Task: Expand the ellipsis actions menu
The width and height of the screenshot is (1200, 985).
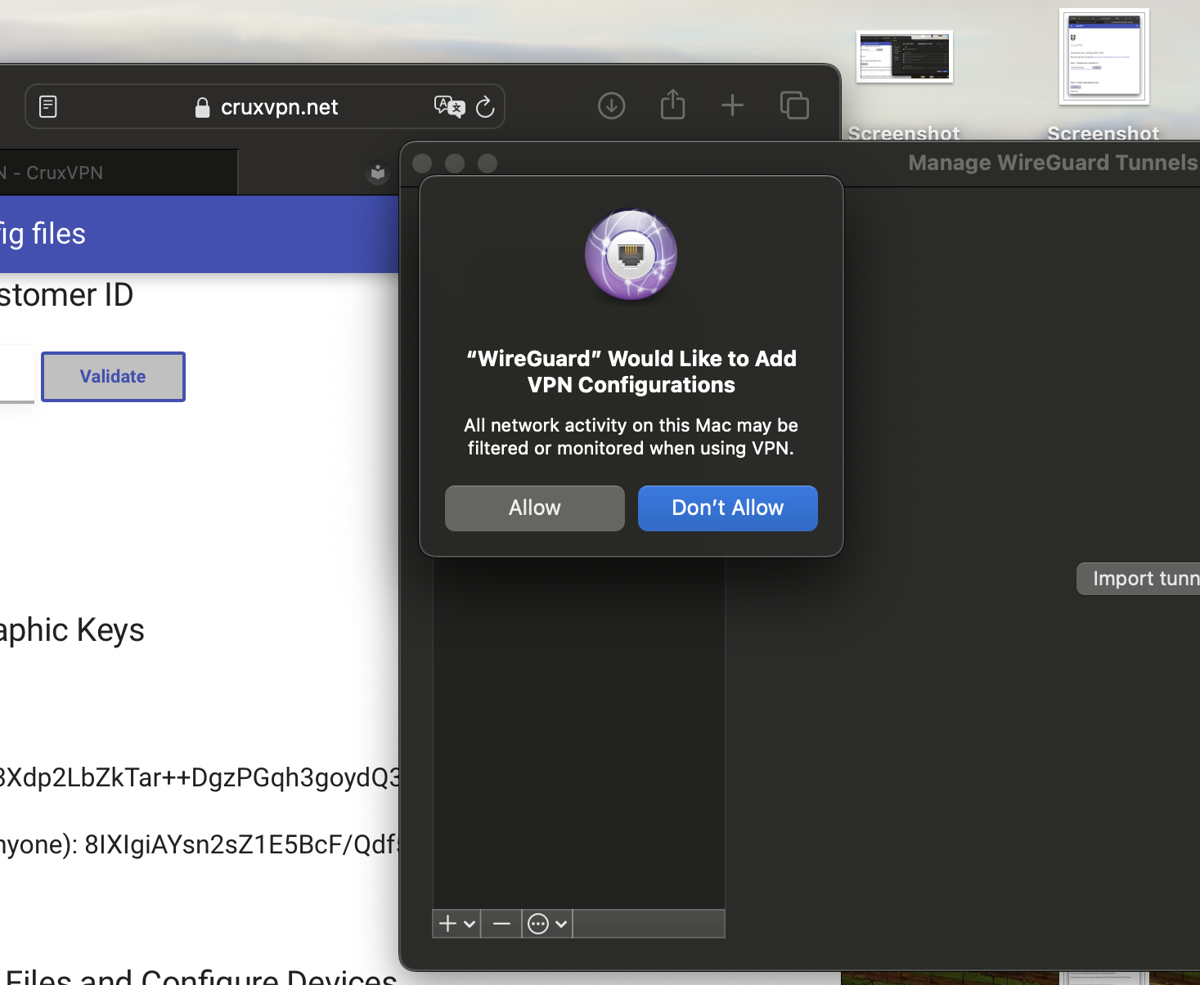Action: click(x=547, y=924)
